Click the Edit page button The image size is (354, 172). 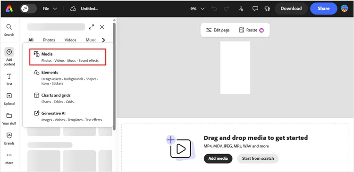218,30
